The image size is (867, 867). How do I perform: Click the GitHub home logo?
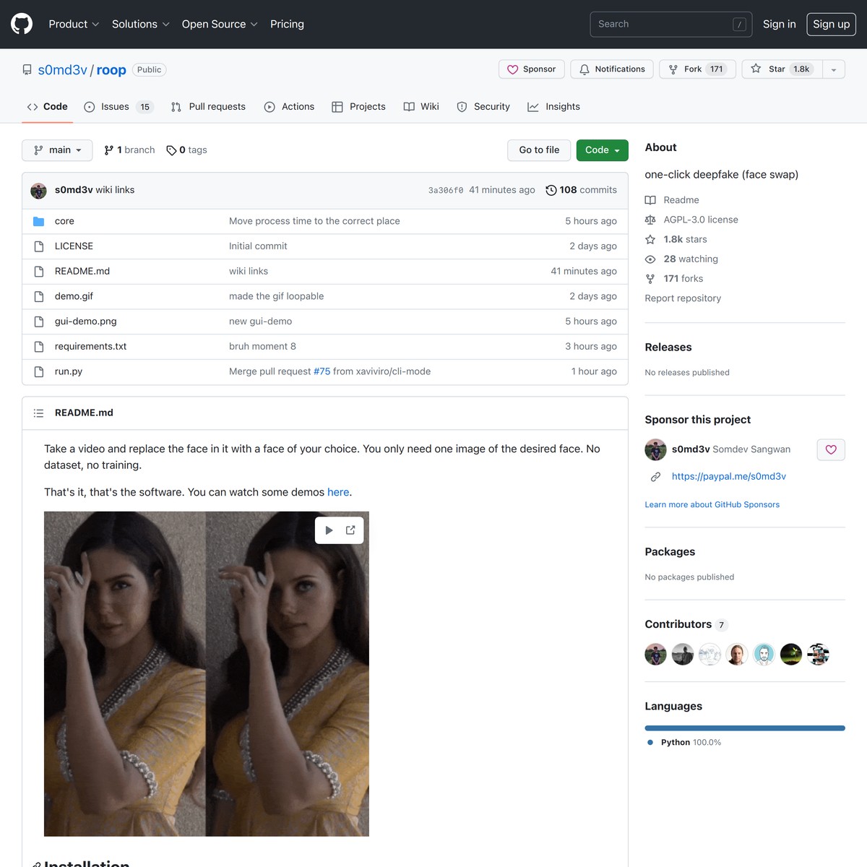(21, 24)
